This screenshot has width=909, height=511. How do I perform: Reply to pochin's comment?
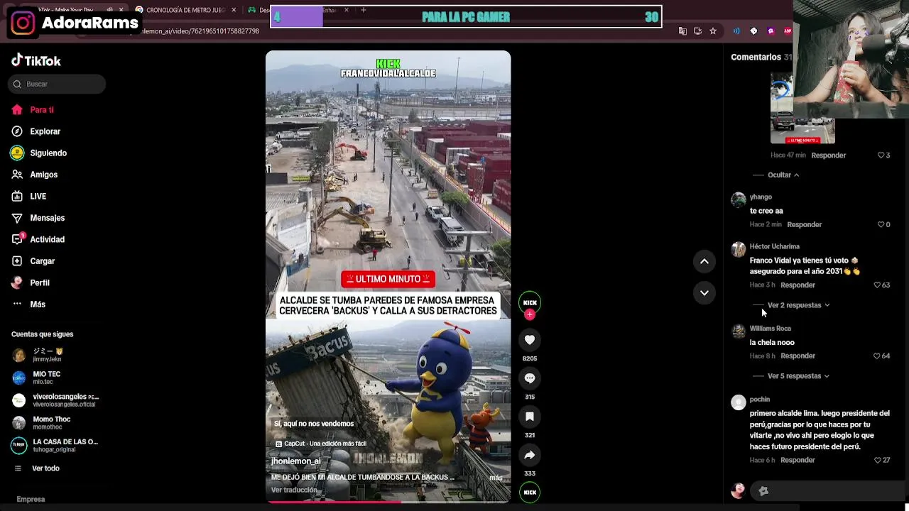pos(798,461)
